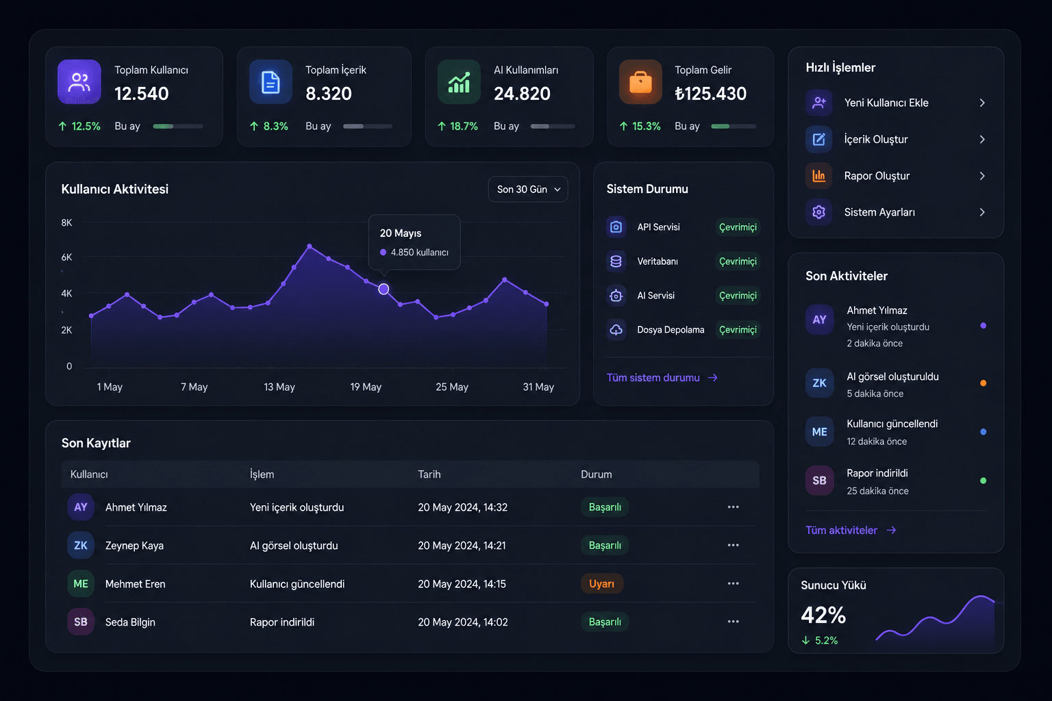
Task: Click Kullanıcı column header
Action: [x=89, y=474]
